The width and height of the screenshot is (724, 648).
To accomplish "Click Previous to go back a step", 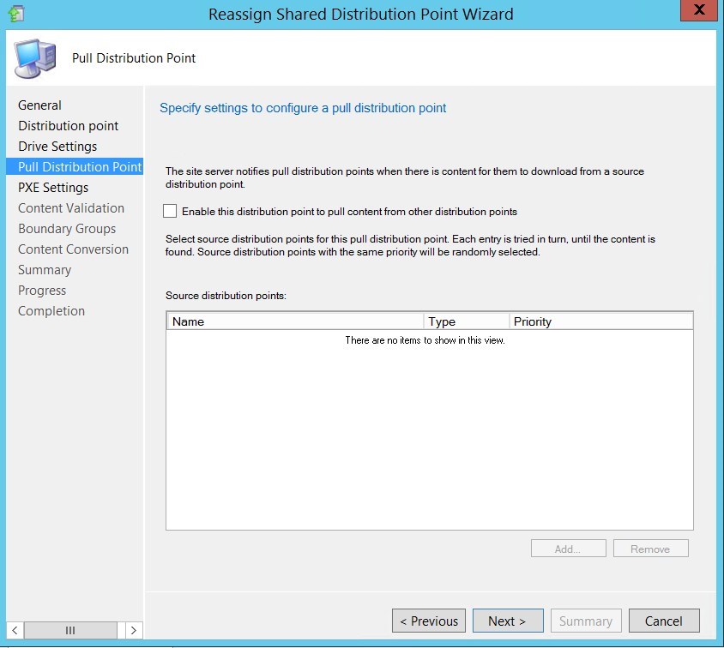I will coord(428,621).
